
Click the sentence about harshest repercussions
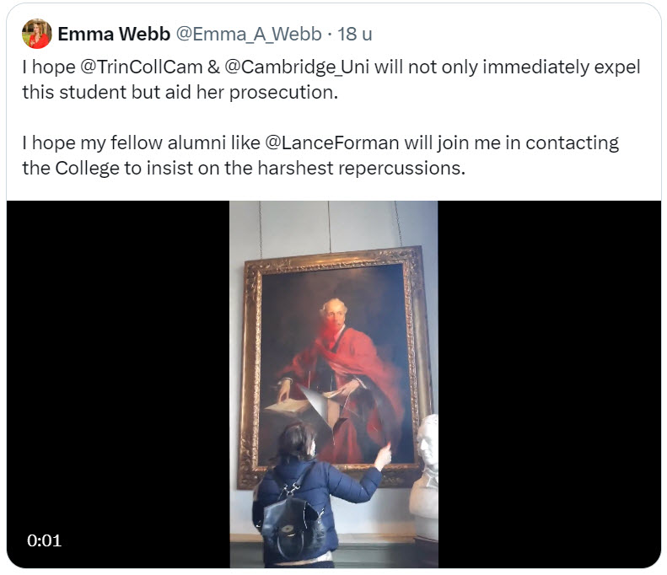[x=244, y=168]
